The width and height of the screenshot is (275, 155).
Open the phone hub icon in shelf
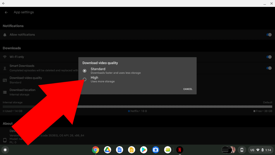242,150
